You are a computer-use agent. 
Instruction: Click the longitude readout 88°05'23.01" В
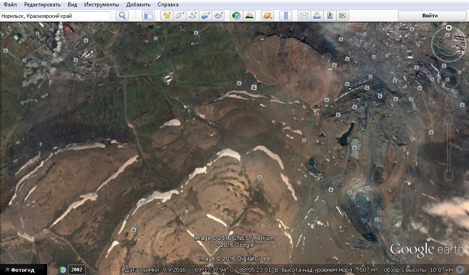(x=259, y=270)
